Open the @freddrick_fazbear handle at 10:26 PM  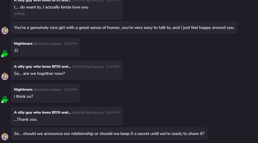[x=47, y=44]
